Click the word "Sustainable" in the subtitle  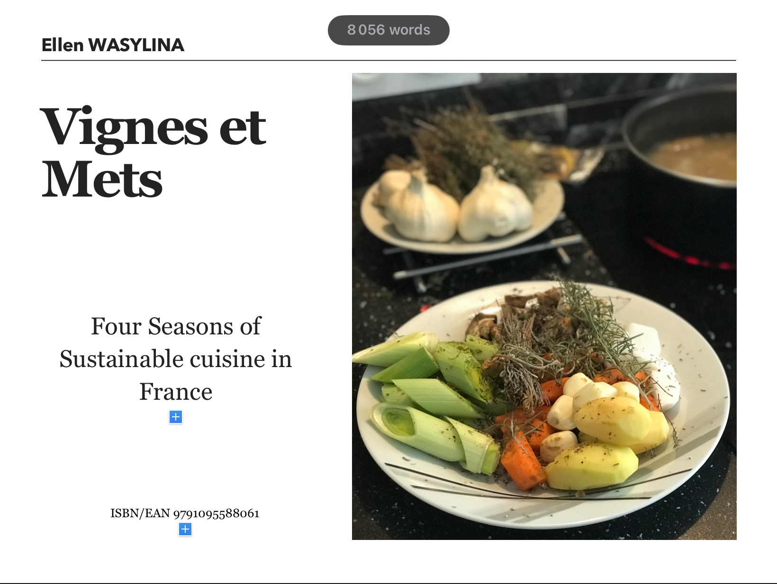pos(122,359)
